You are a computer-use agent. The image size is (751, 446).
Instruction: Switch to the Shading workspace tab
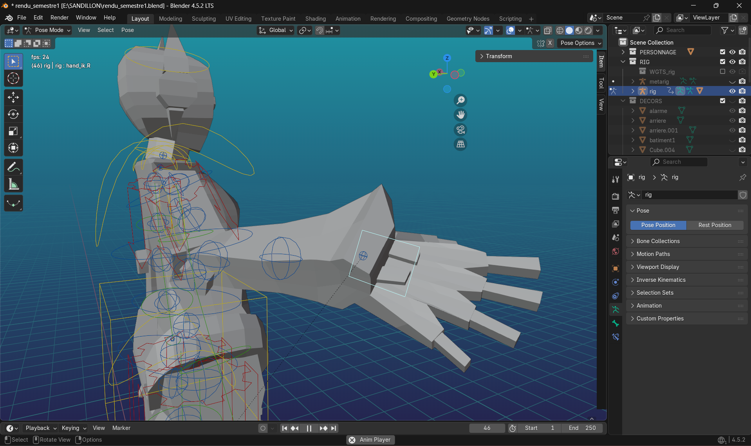point(316,19)
